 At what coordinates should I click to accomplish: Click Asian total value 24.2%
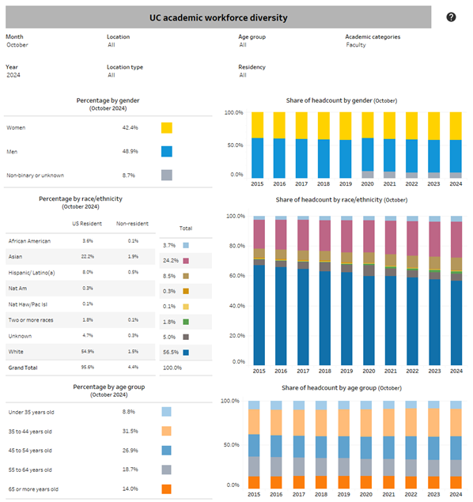pyautogui.click(x=171, y=261)
